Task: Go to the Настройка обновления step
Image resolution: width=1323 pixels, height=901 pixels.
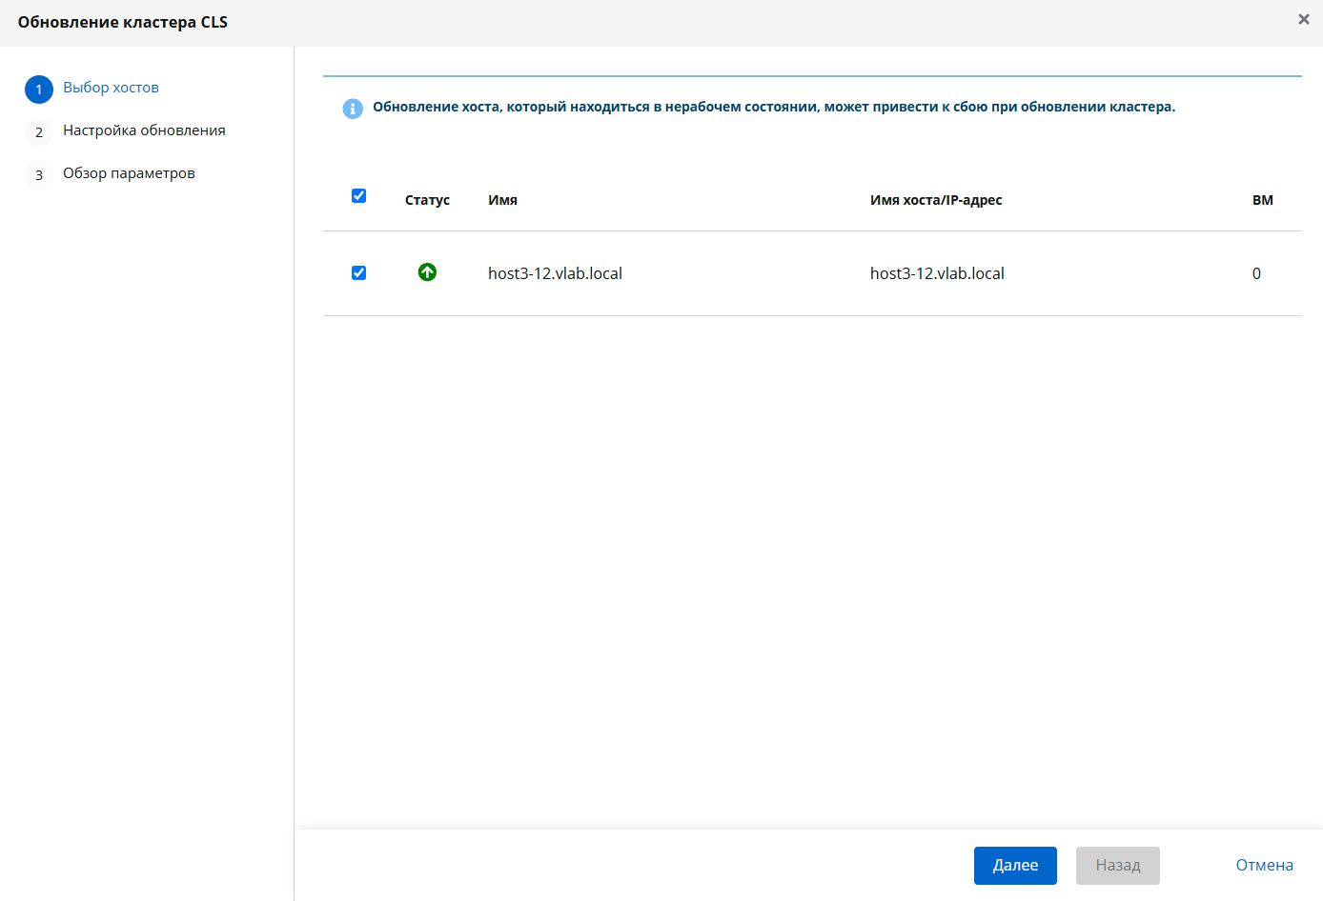Action: pyautogui.click(x=144, y=130)
